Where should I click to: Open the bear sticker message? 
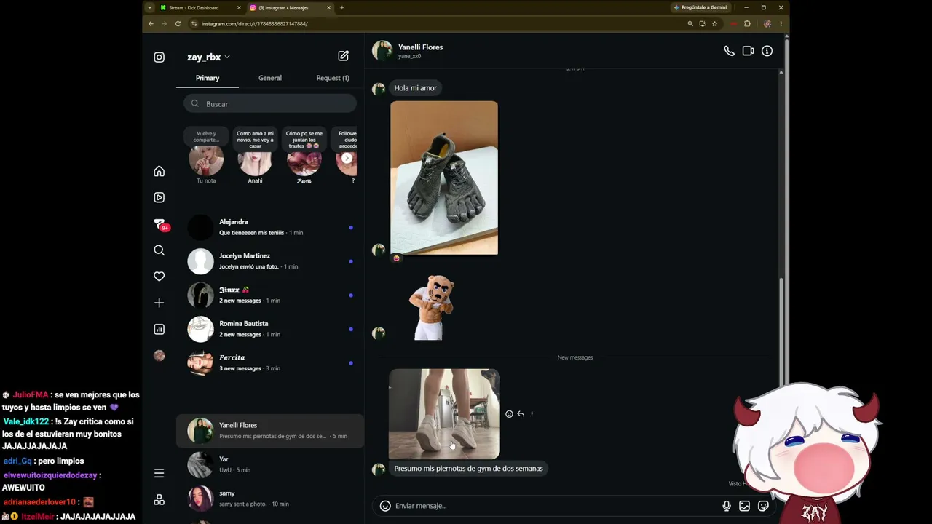432,307
